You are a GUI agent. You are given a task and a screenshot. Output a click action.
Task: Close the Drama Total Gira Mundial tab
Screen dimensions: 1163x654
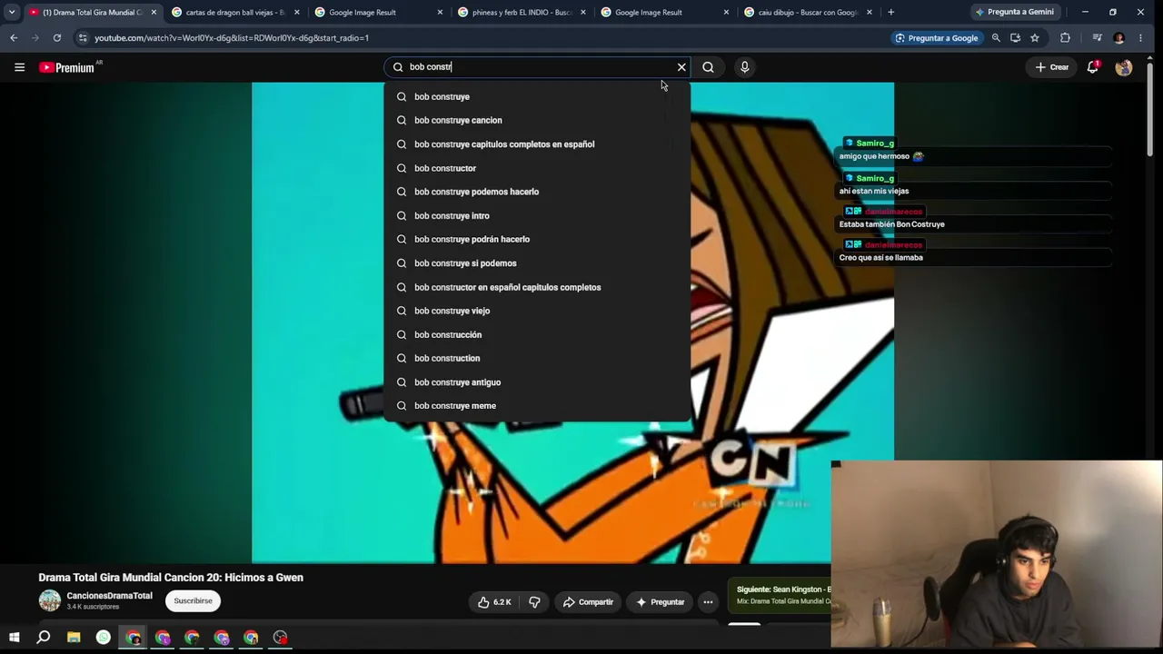point(154,13)
